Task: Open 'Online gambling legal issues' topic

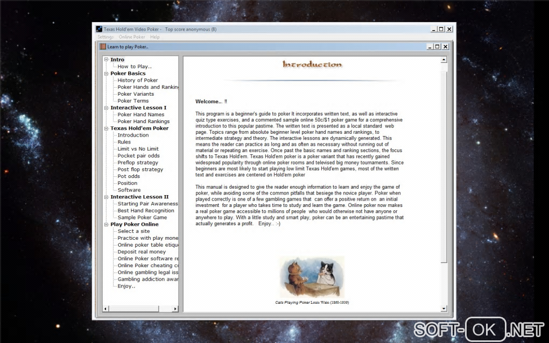Action: point(148,272)
